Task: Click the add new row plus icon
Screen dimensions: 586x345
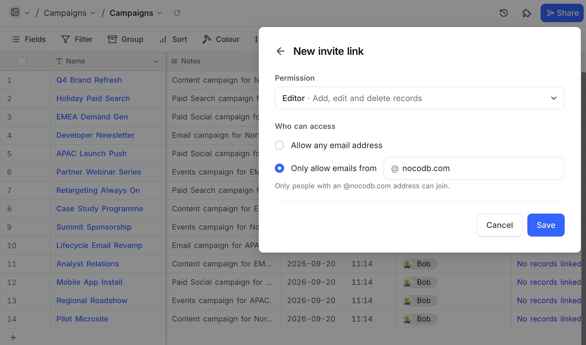Action: point(13,338)
